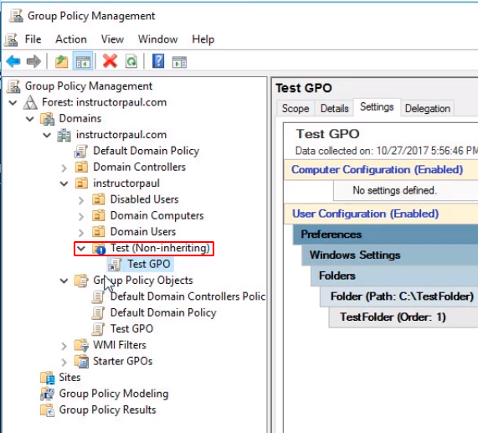Collapse the Windows Settings section header
This screenshot has height=433, width=478.
390,255
